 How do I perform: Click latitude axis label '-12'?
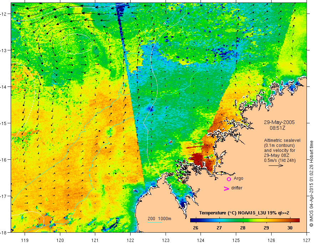pos(4,14)
